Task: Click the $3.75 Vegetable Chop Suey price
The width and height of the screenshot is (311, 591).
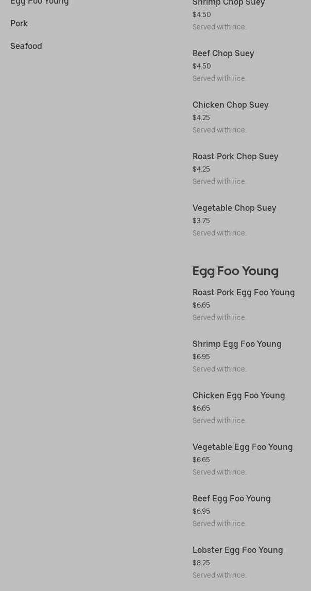Action: pos(201,221)
